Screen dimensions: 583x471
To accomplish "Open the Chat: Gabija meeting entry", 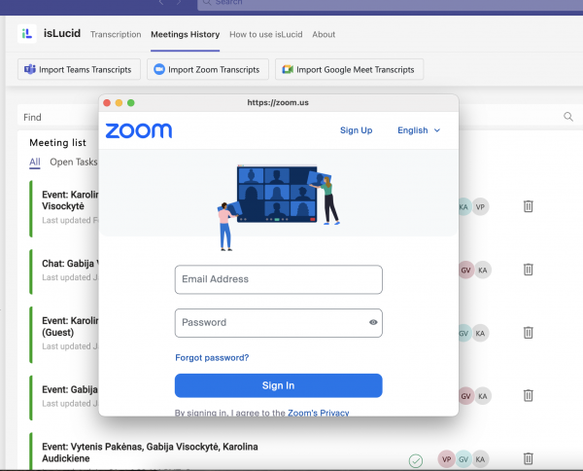I will [x=70, y=264].
